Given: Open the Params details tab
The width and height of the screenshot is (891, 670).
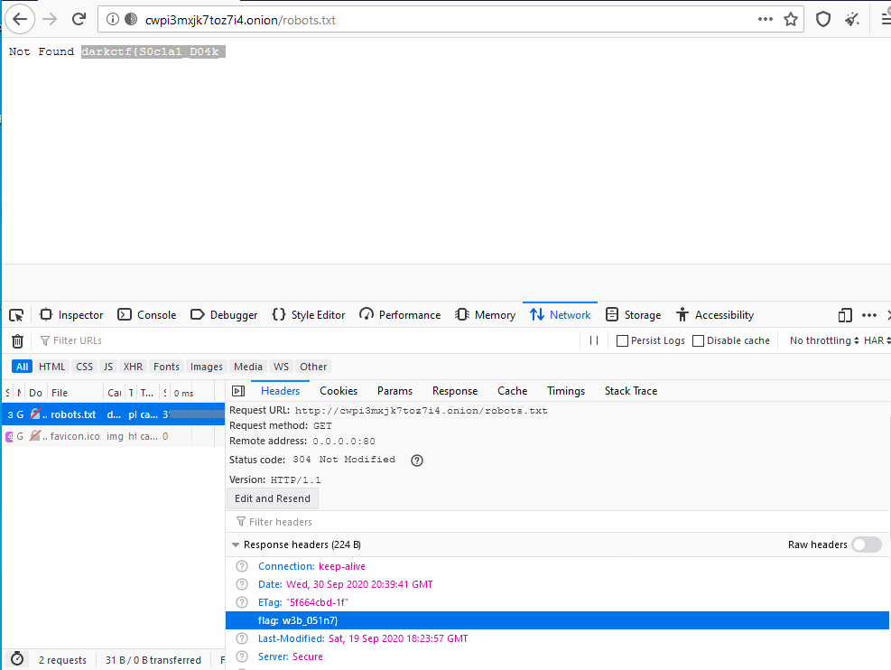Looking at the screenshot, I should click(394, 391).
